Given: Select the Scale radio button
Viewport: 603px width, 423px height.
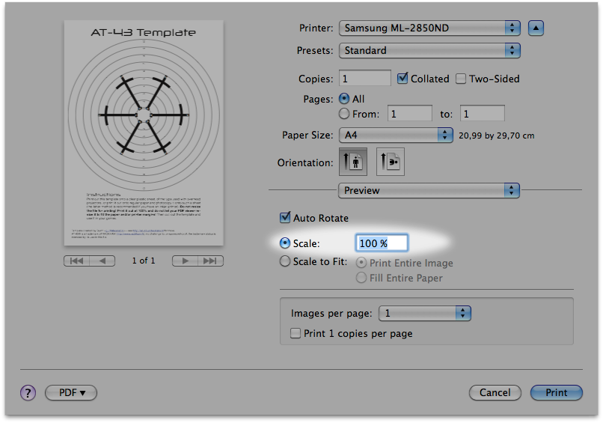Looking at the screenshot, I should [x=284, y=243].
